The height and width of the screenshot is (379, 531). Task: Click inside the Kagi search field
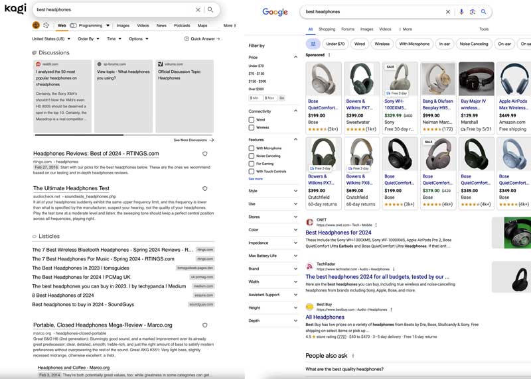(115, 10)
